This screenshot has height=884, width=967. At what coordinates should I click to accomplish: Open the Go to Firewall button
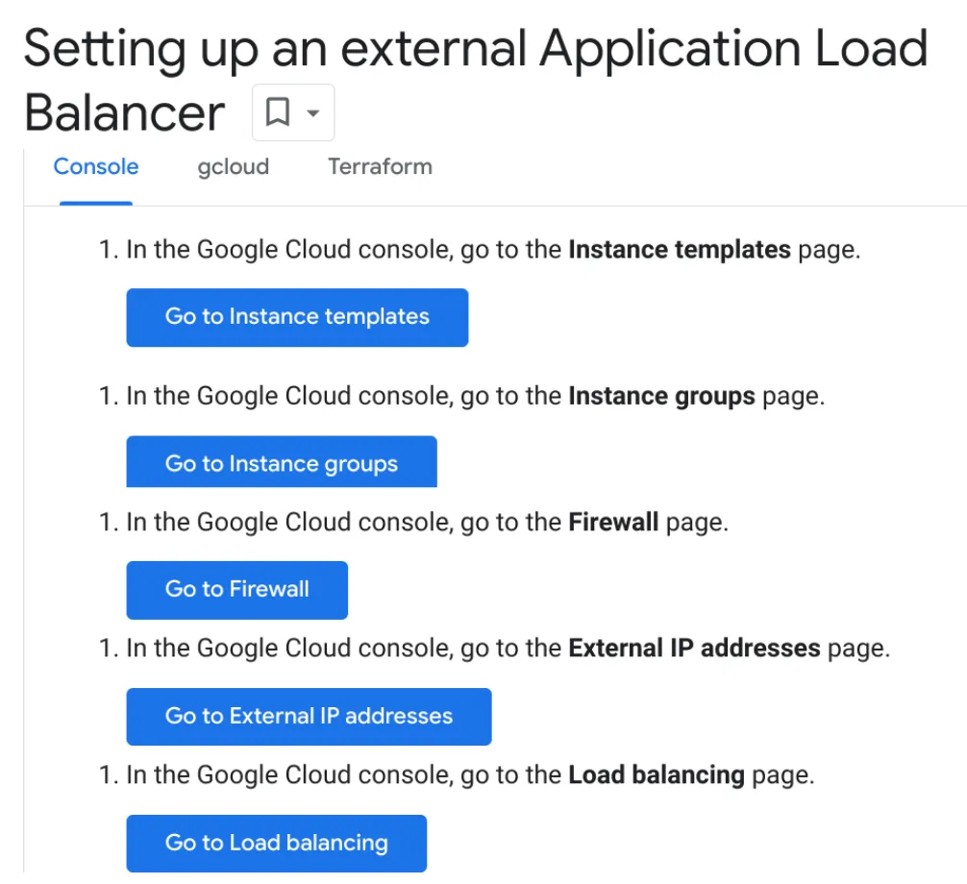(236, 590)
